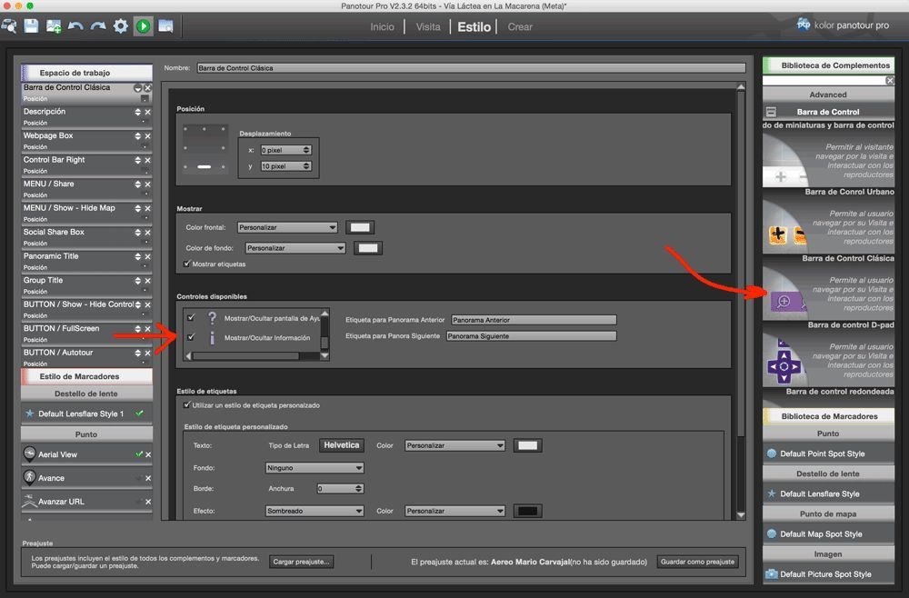
Task: Switch to the Crear tab
Action: click(x=520, y=26)
